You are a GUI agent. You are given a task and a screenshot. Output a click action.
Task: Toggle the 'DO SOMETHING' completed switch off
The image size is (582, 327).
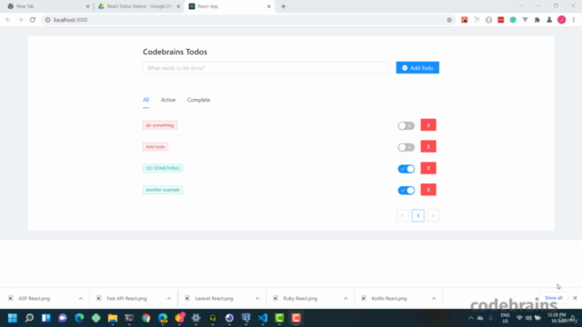click(406, 169)
